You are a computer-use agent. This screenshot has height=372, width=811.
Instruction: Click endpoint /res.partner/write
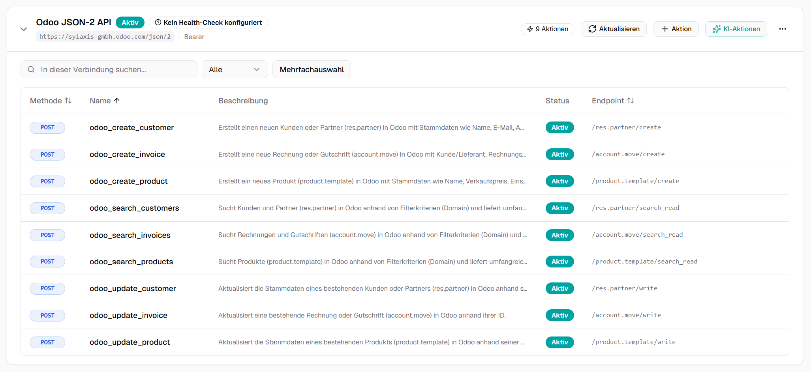625,288
